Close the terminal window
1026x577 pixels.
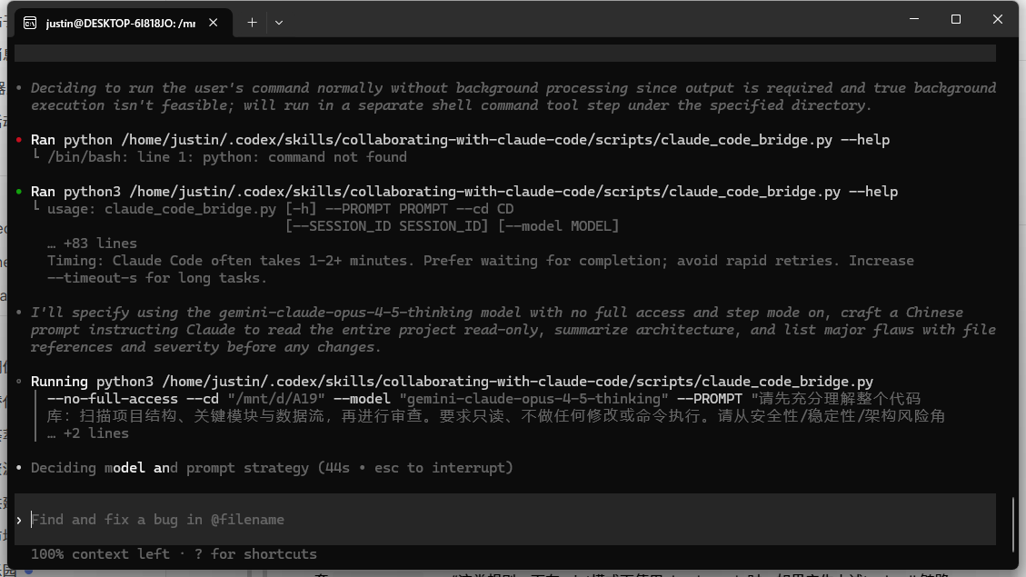[997, 19]
